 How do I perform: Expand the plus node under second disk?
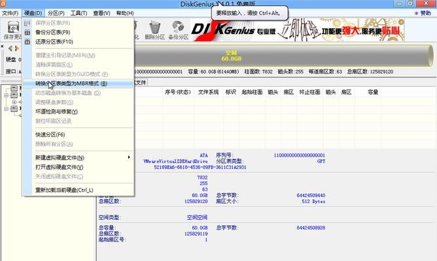[14, 102]
